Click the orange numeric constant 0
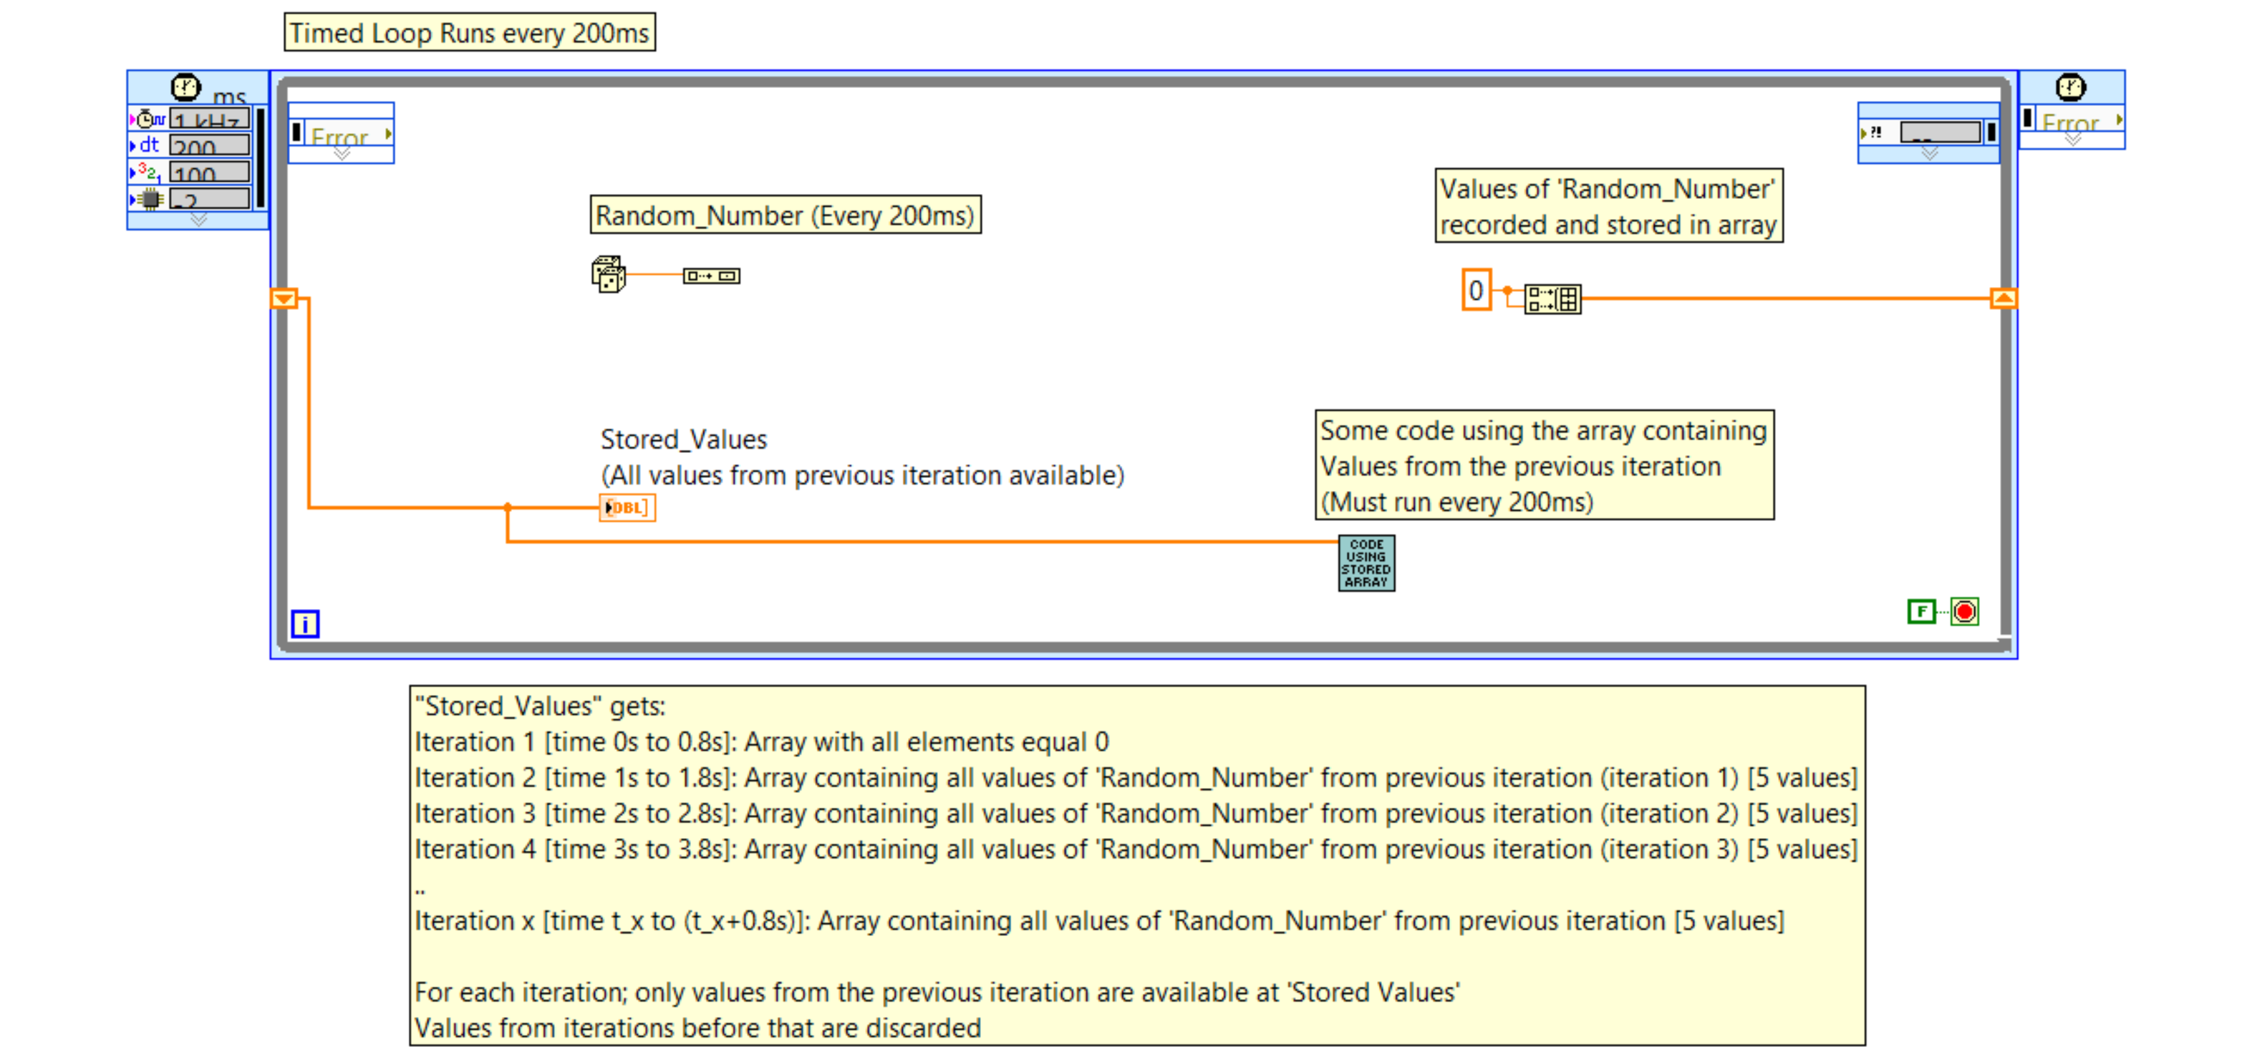 click(1476, 291)
